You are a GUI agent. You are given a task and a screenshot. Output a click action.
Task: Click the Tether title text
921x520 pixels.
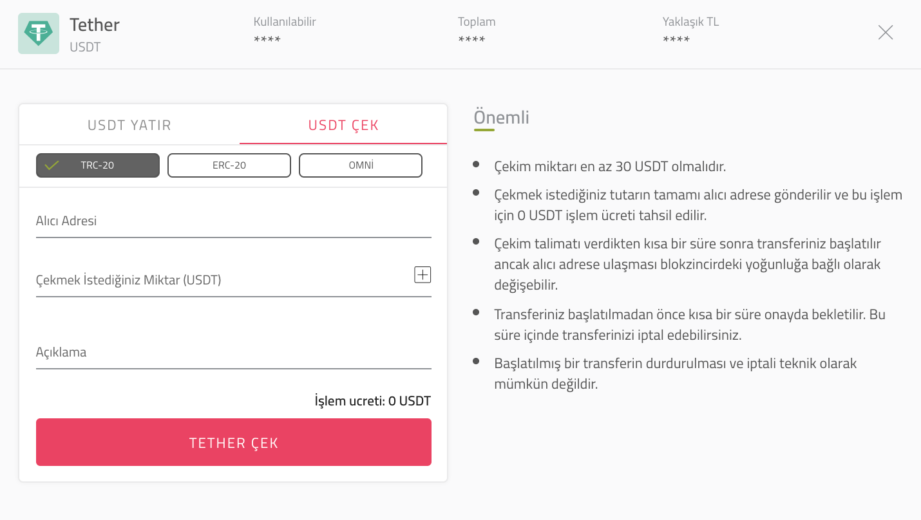click(x=95, y=25)
